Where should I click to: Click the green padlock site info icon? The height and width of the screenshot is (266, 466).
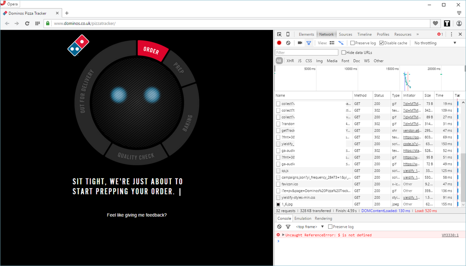point(48,23)
